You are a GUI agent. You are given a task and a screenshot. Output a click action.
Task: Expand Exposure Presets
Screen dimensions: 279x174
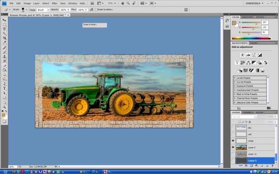(235, 86)
